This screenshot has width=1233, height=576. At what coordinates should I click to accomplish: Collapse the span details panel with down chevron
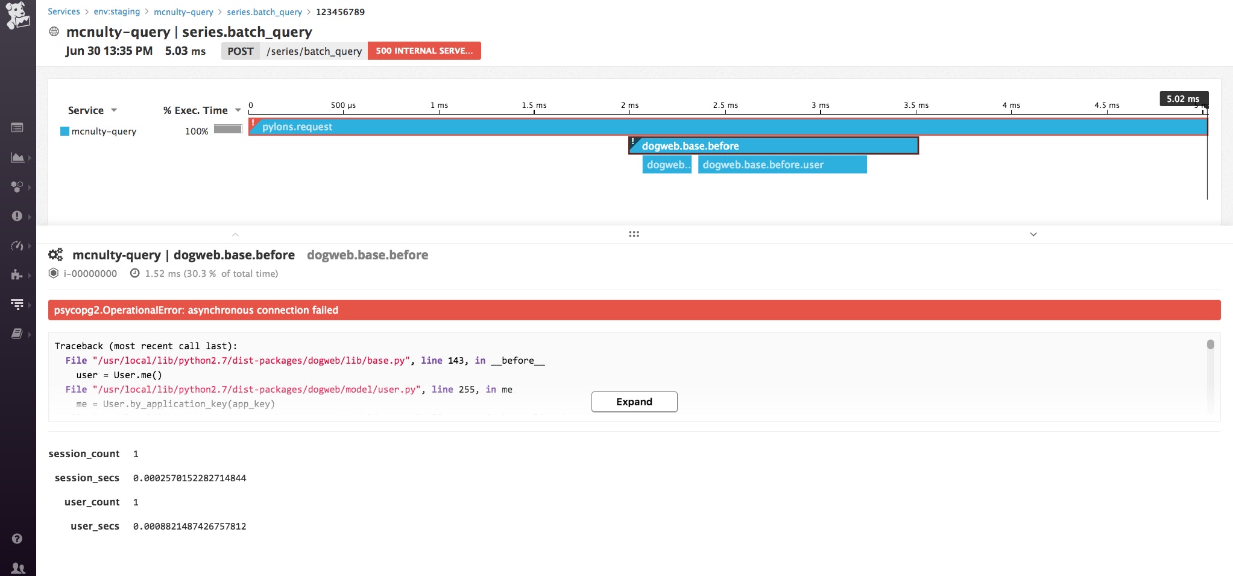[1033, 234]
